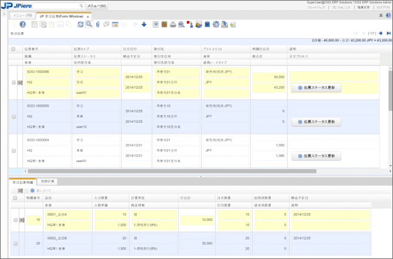Open the フィードバック link

pyautogui.click(x=316, y=8)
